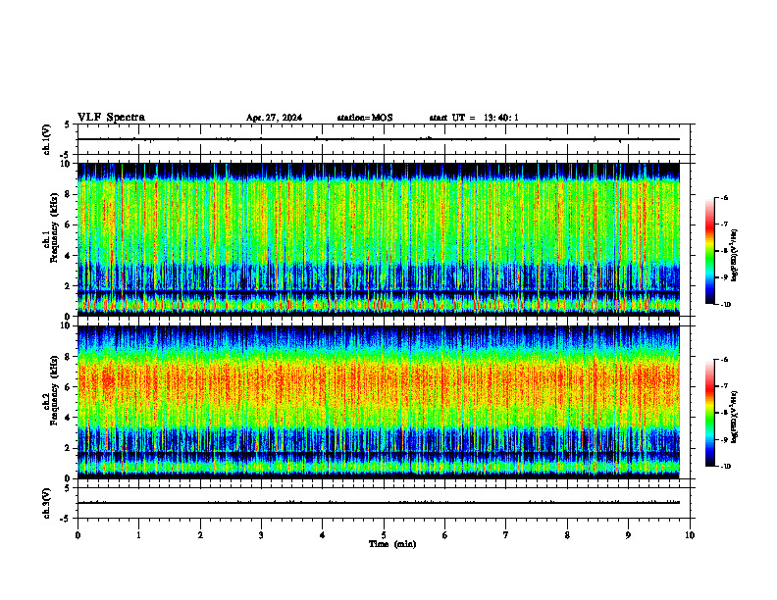Viewport: 777px width, 600px height.
Task: Select the ch.1(V) waveform axis label
Action: click(47, 139)
